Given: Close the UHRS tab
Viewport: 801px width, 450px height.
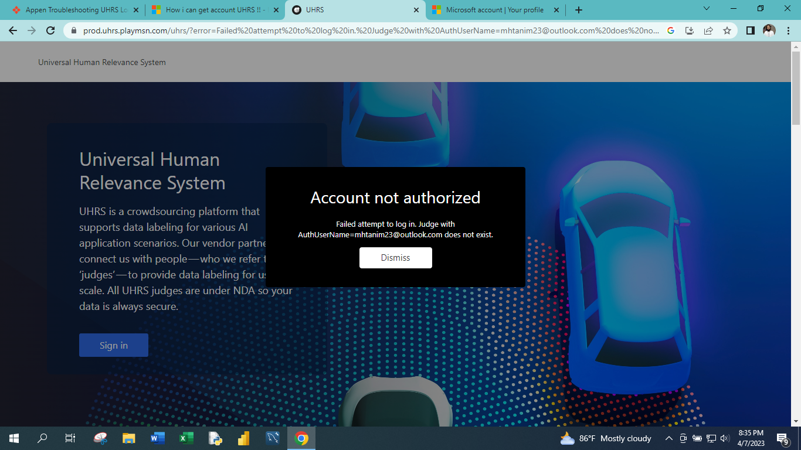Looking at the screenshot, I should (416, 10).
